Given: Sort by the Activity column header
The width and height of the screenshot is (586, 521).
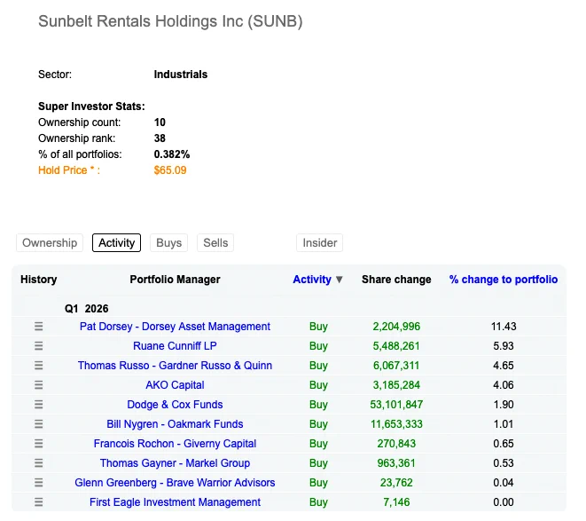Looking at the screenshot, I should pyautogui.click(x=317, y=280).
